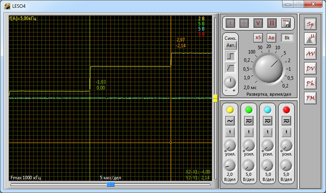Image resolution: width=326 pixels, height=193 pixels.
Task: Switch red channel coupling button
Action: pyautogui.click(x=286, y=121)
